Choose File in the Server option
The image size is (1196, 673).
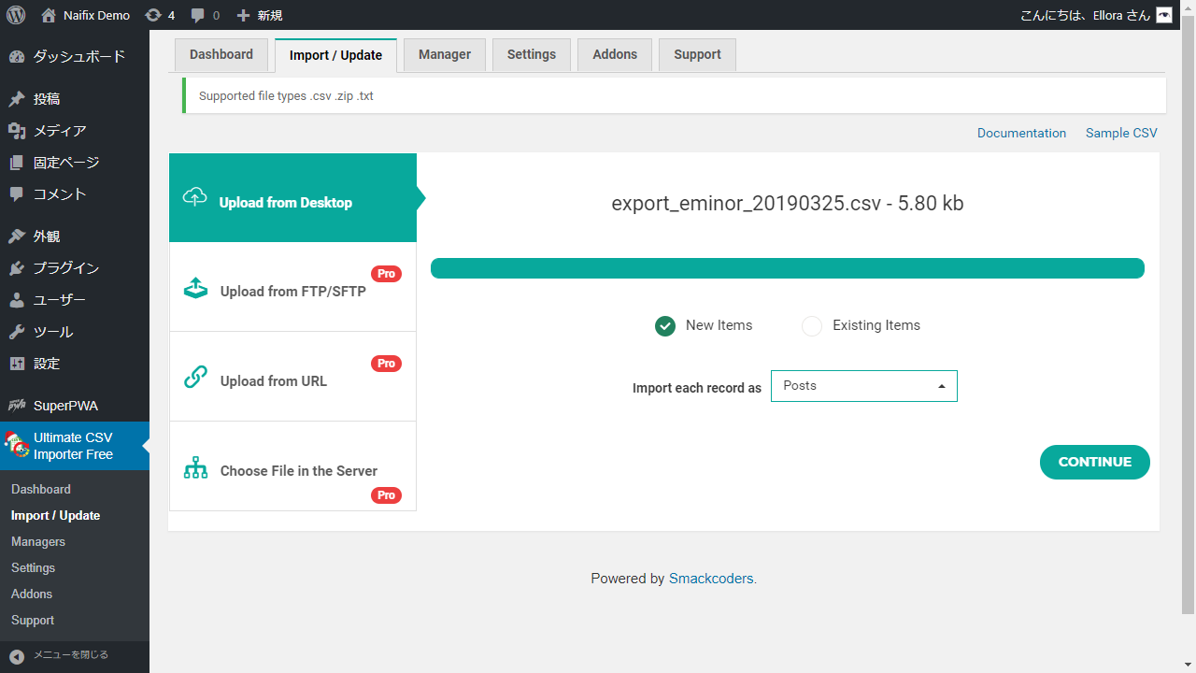292,466
